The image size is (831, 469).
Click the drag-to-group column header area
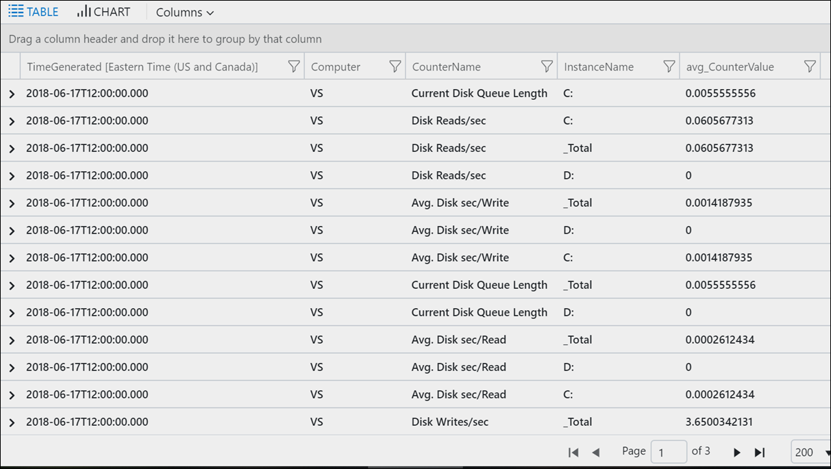pos(415,39)
